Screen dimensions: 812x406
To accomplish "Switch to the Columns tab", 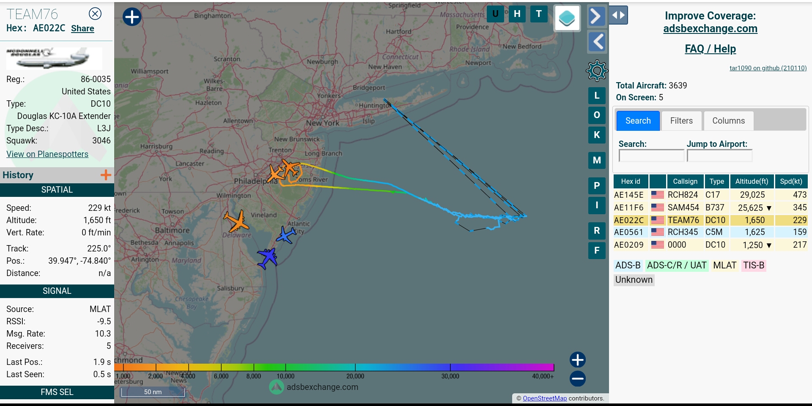I will point(728,121).
